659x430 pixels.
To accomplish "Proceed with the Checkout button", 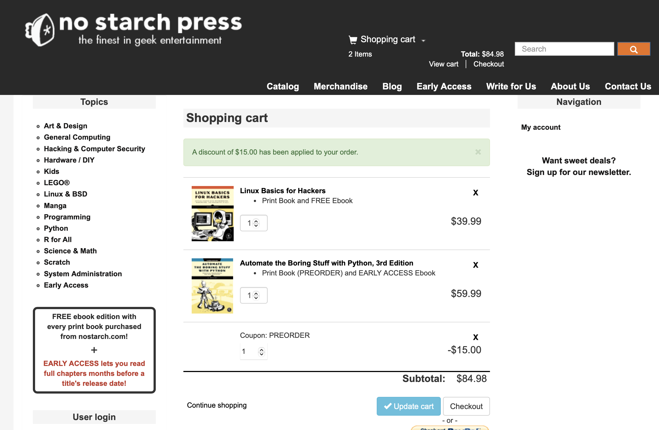I will pos(466,406).
